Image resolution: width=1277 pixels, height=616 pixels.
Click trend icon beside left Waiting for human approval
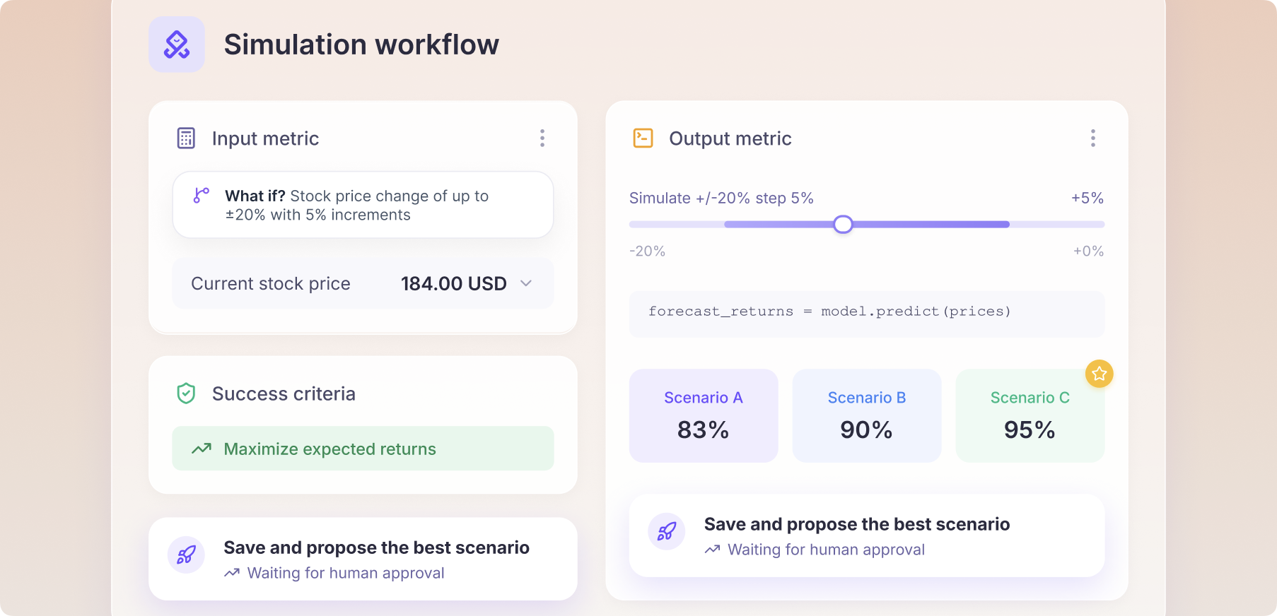pyautogui.click(x=232, y=573)
